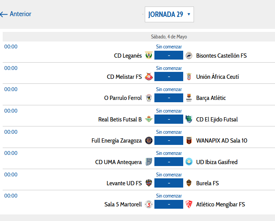Click the Full Energía Zaragoza crest
The image size is (275, 221).
click(149, 140)
